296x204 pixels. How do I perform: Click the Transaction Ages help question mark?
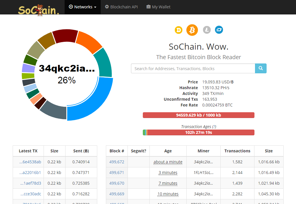tap(214, 127)
